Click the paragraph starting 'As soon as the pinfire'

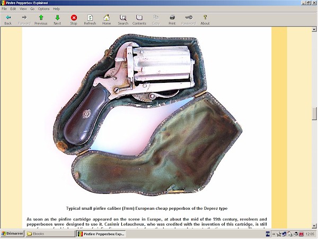tap(147, 223)
